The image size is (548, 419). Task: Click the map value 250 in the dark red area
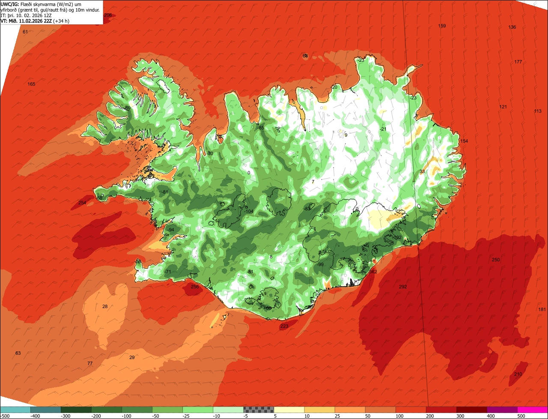496,260
